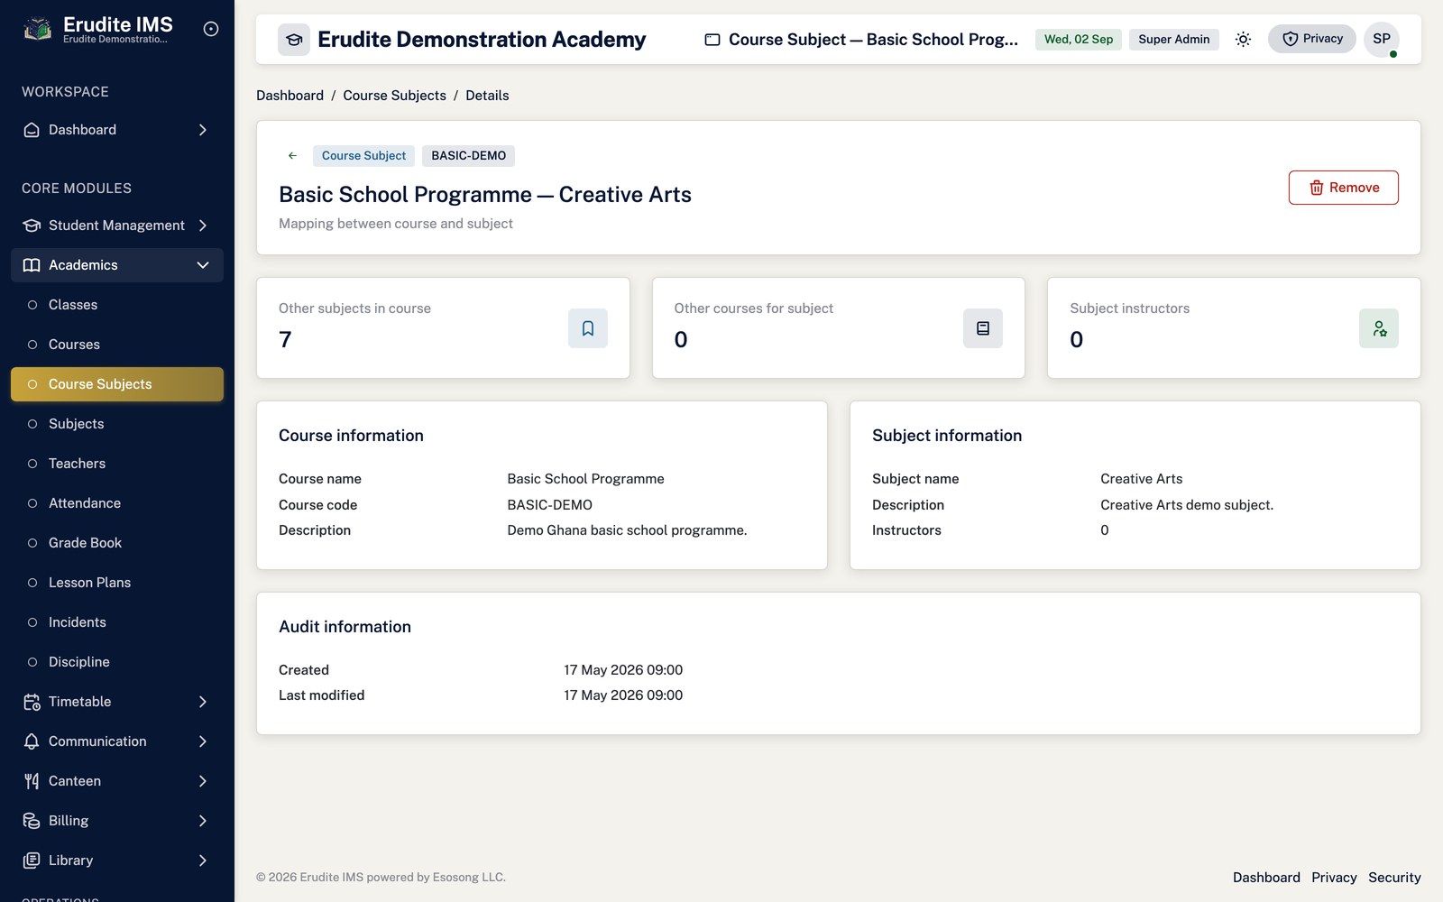1443x902 pixels.
Task: Click the graduation cap academy icon in the header
Action: [x=294, y=40]
